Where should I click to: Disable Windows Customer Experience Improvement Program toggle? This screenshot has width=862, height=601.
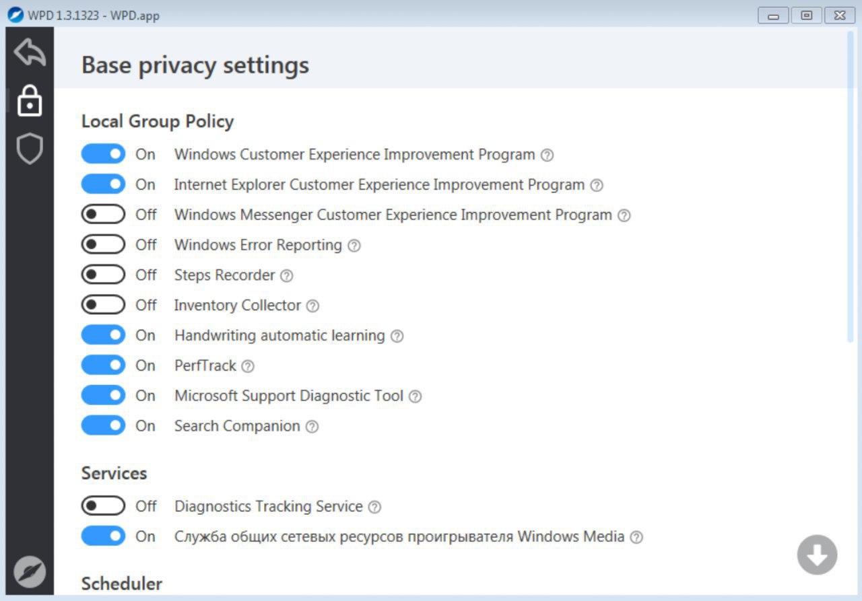pos(103,154)
